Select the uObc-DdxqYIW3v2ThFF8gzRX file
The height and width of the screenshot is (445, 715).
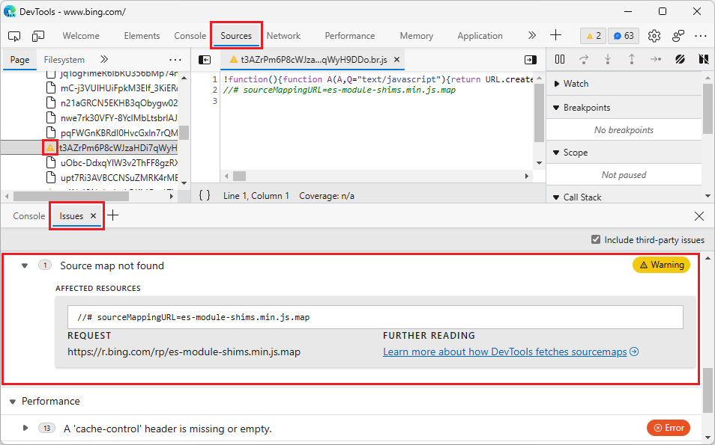(x=118, y=162)
